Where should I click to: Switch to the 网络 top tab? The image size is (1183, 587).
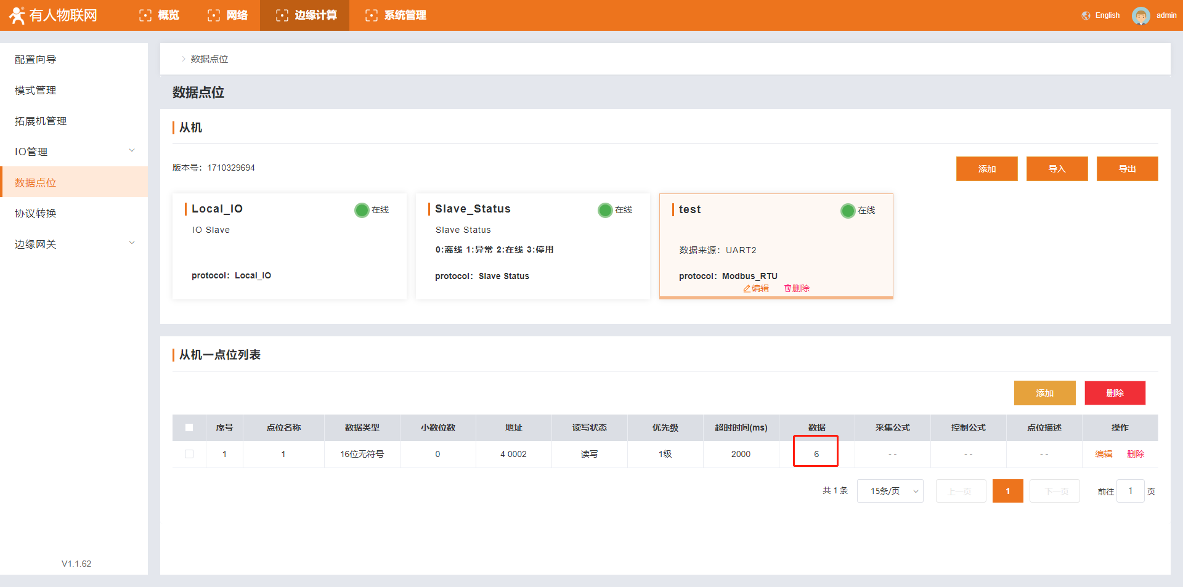[x=228, y=15]
